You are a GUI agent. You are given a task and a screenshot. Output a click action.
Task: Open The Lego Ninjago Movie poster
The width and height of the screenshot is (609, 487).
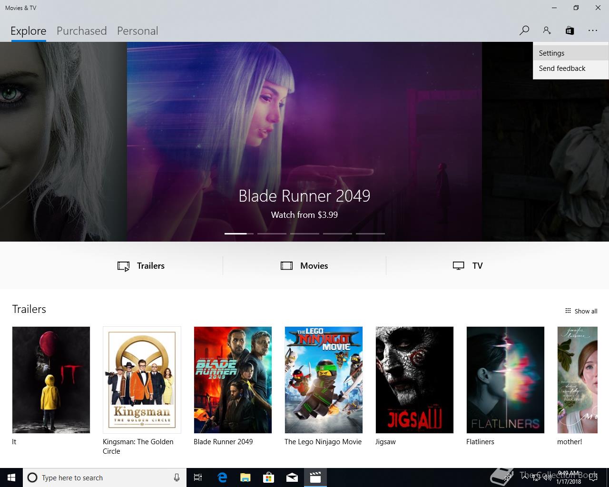pyautogui.click(x=324, y=380)
